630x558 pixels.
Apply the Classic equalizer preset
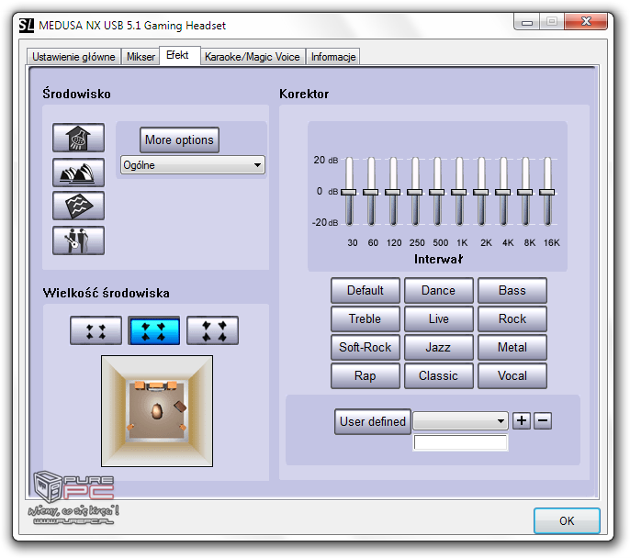point(438,375)
